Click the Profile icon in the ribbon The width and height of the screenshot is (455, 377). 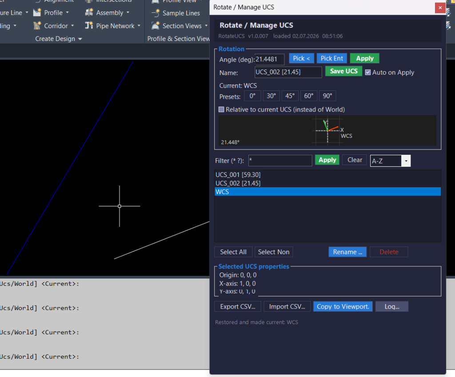tap(37, 12)
